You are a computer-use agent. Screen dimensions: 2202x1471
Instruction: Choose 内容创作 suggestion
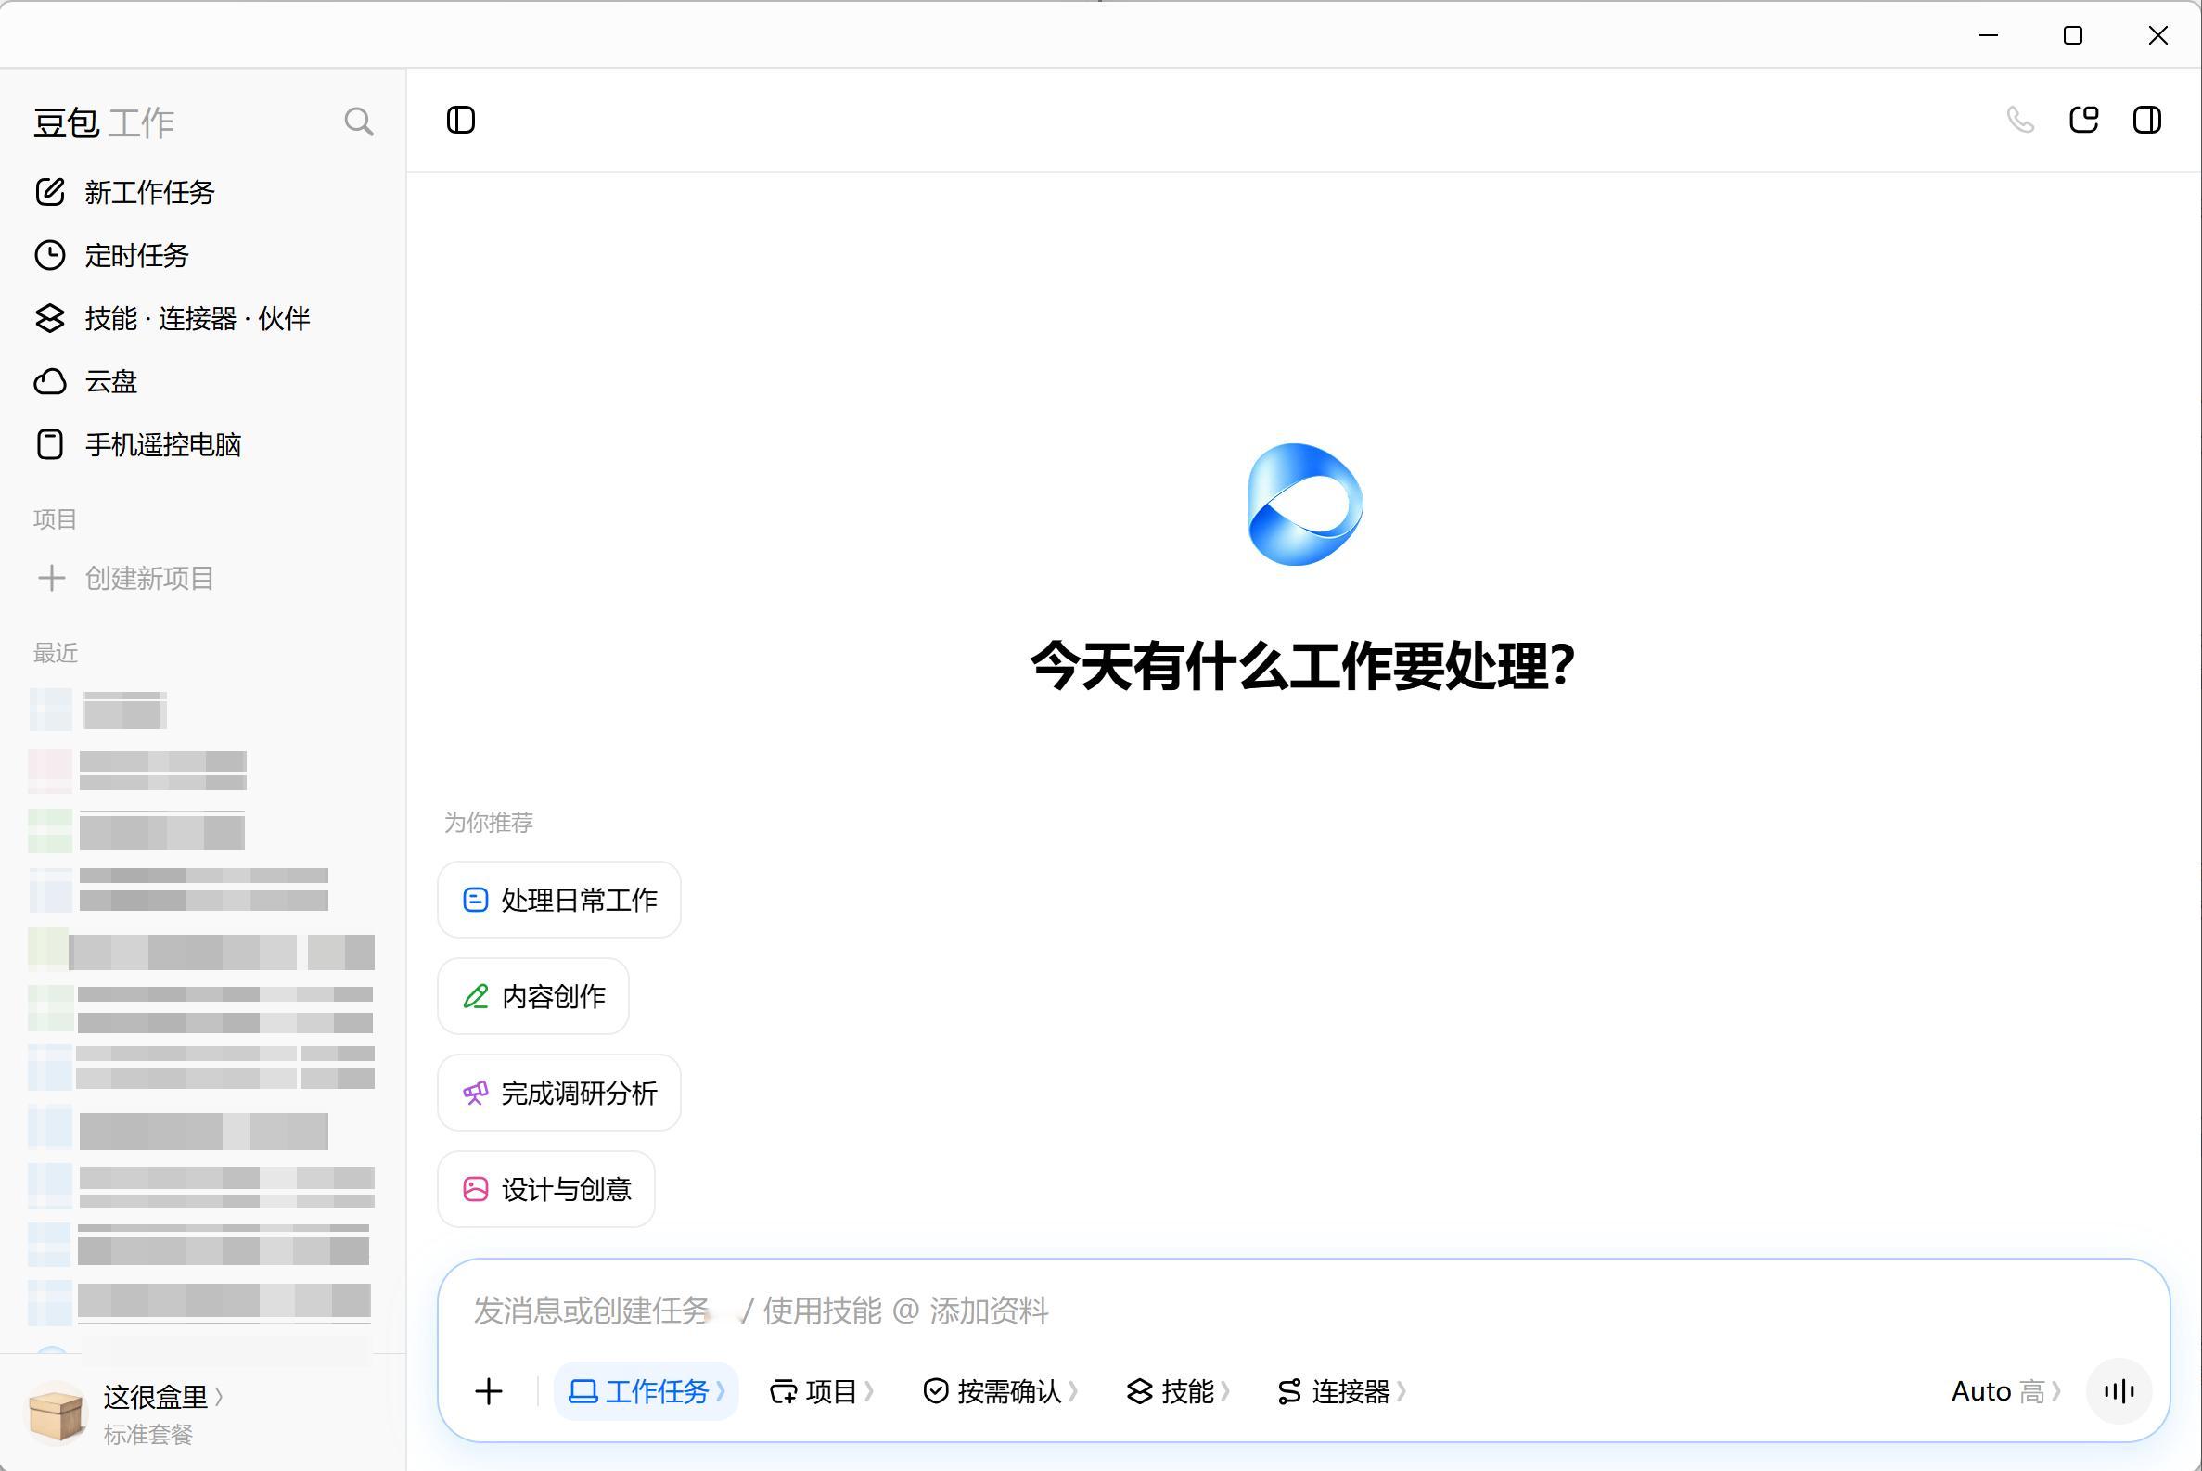[x=533, y=996]
